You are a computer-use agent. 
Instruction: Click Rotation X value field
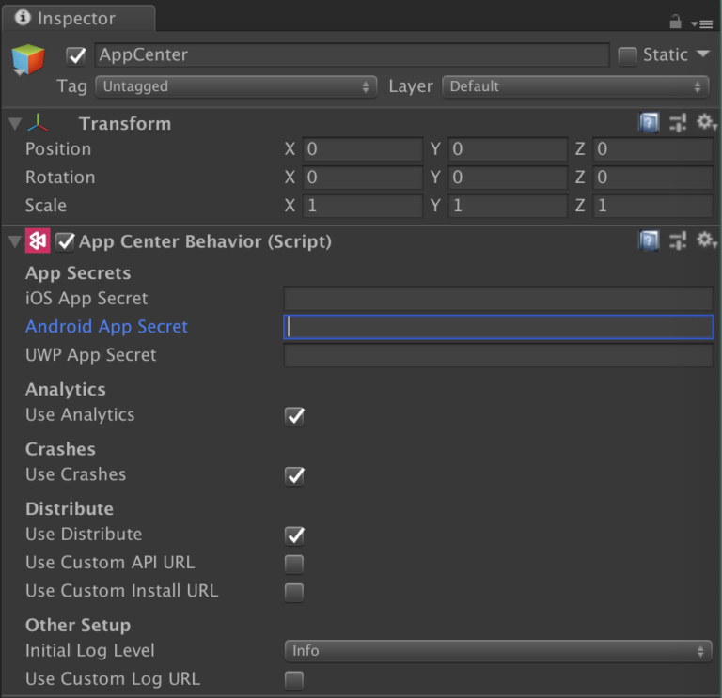coord(362,178)
